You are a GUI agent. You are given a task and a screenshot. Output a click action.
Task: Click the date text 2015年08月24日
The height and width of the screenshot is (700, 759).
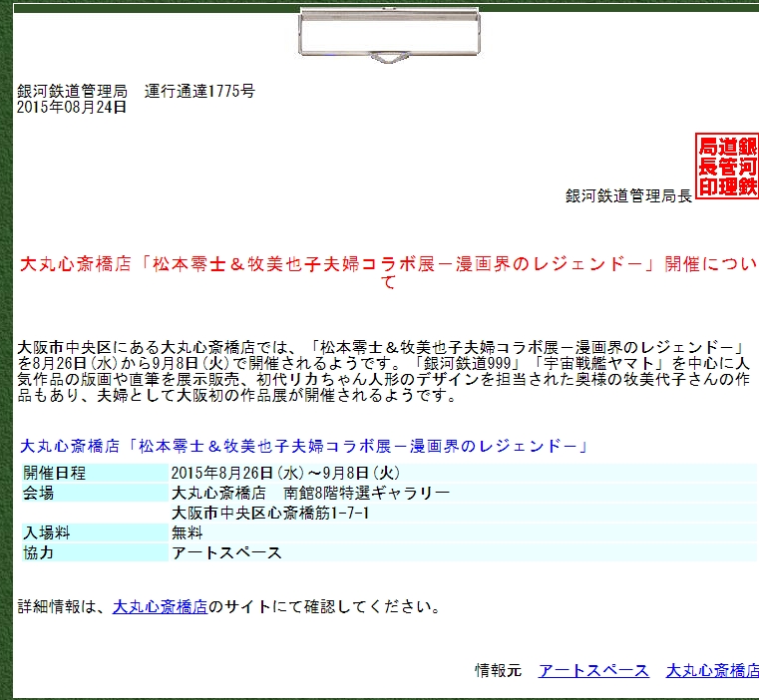[x=72, y=107]
